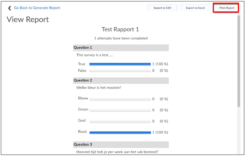Click the scrollbar up arrow at top

click(x=239, y=14)
